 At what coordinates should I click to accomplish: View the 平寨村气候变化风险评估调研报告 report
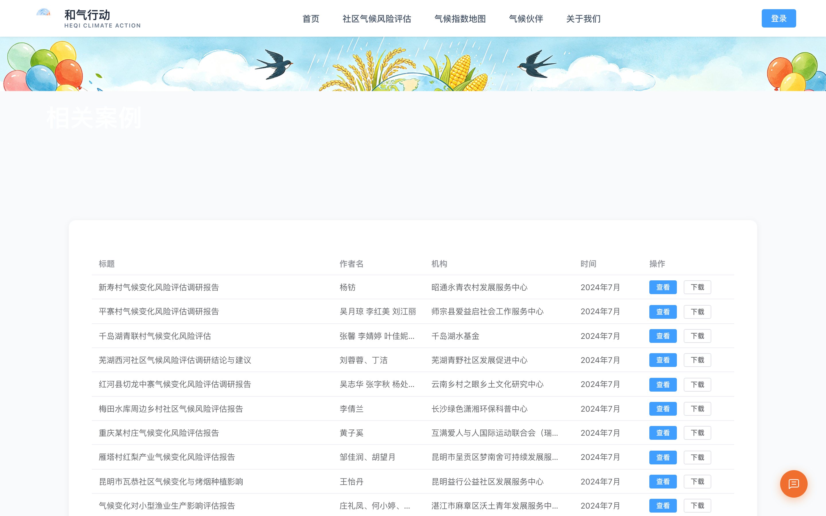click(x=663, y=312)
